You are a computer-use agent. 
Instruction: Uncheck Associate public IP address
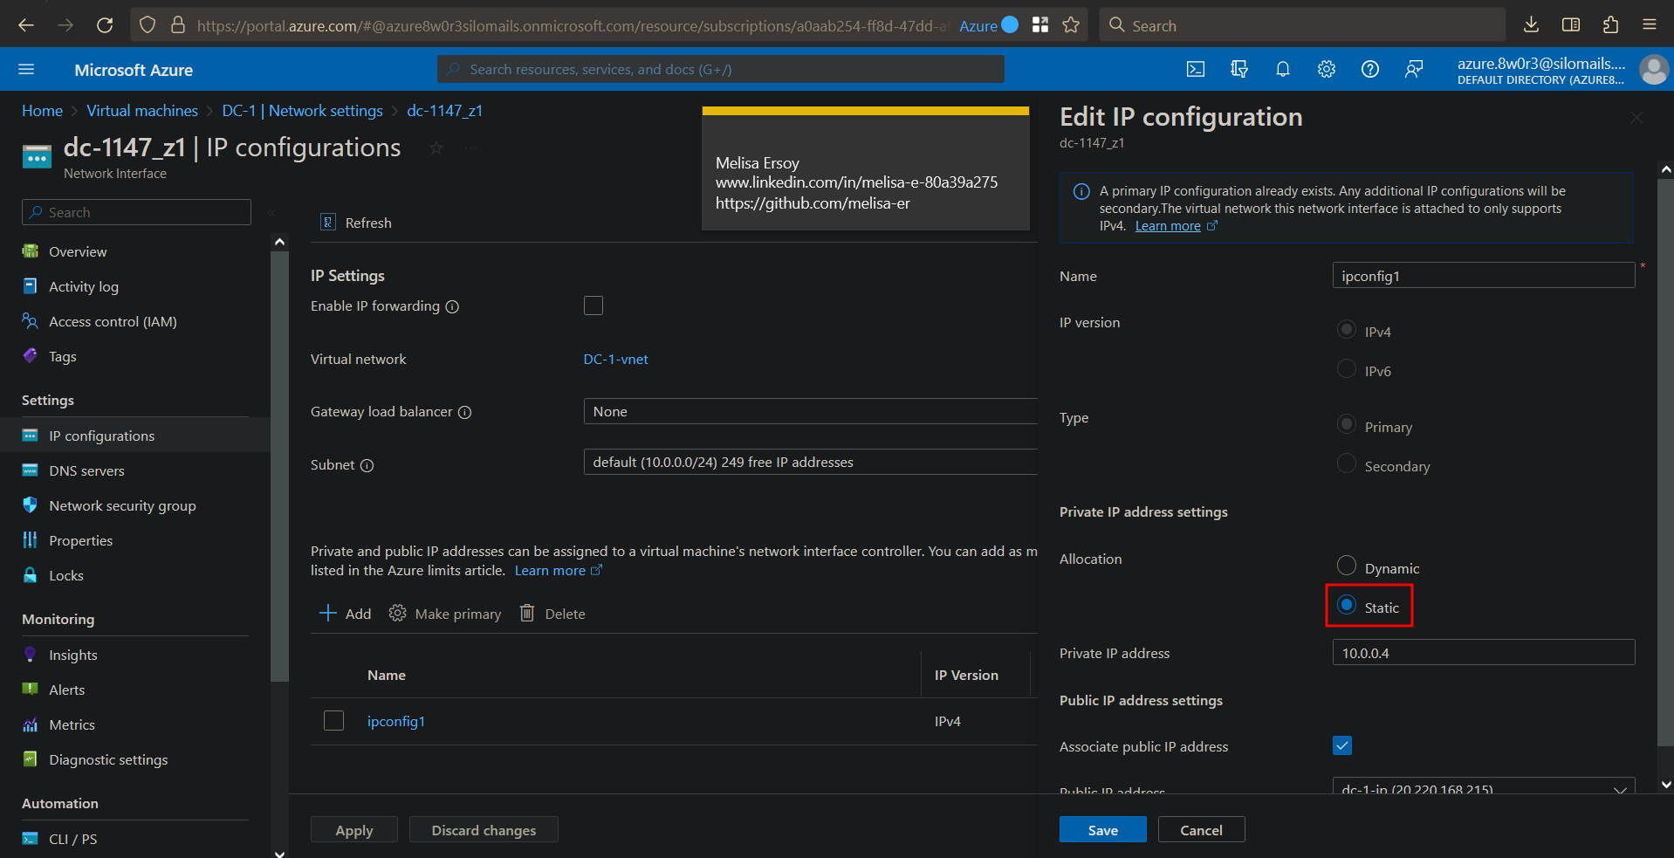(x=1341, y=745)
